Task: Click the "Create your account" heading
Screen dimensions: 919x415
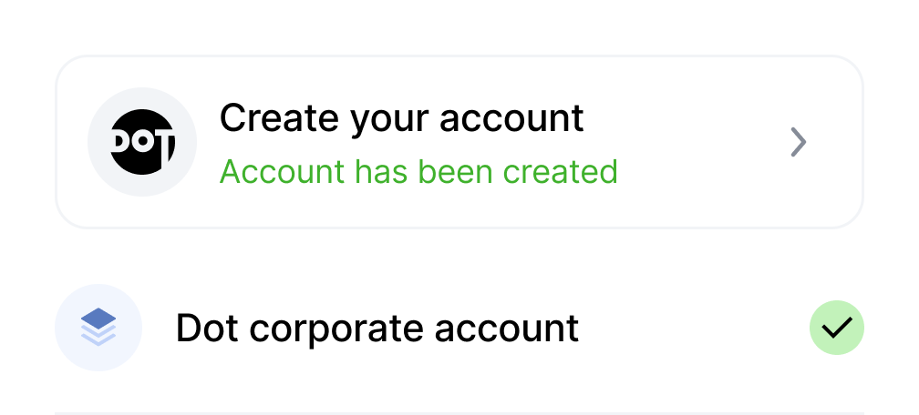Action: 401,117
